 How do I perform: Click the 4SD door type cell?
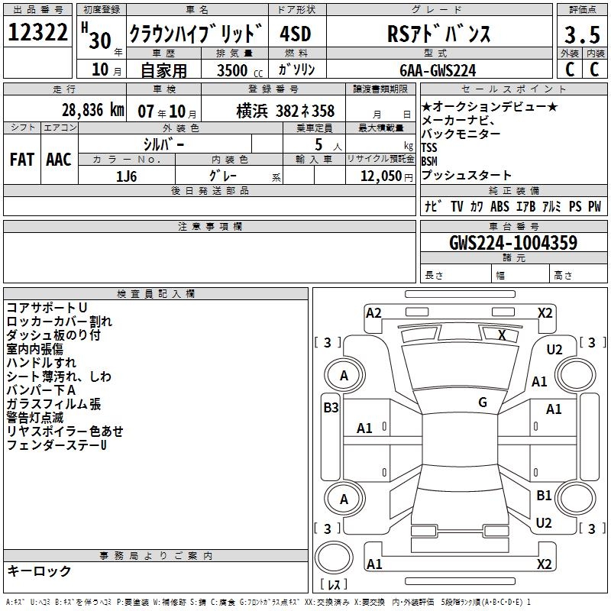click(296, 34)
